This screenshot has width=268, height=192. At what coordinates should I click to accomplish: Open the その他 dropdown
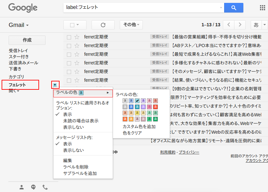click(131, 25)
